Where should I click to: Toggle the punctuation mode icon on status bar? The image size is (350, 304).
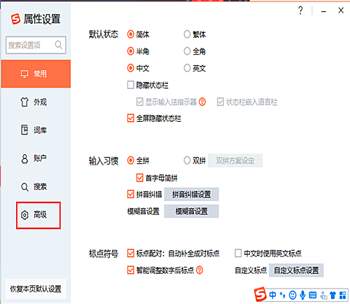point(282,295)
